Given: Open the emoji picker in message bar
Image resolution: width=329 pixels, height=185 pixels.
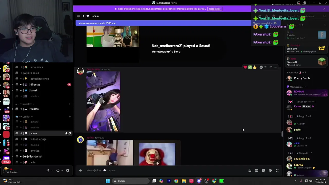Looking at the screenshot, I should pyautogui.click(x=270, y=170).
